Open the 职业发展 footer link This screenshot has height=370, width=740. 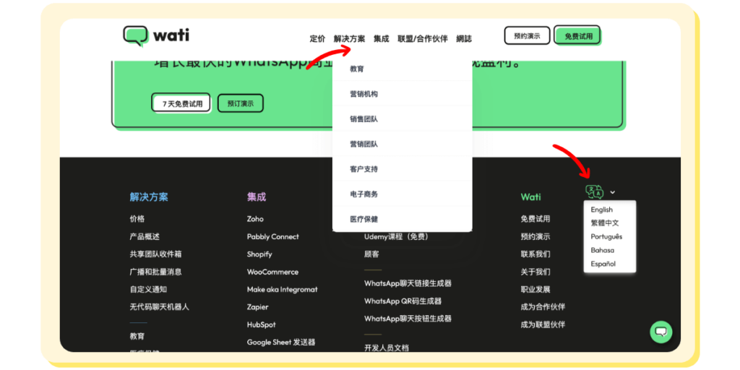tap(535, 289)
